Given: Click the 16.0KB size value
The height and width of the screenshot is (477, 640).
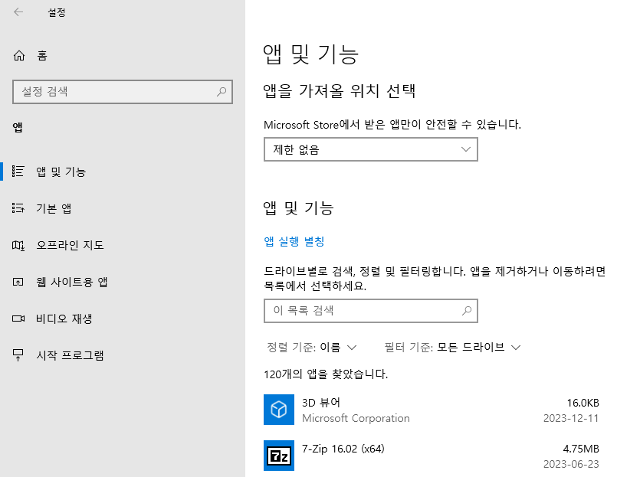Looking at the screenshot, I should coord(583,403).
